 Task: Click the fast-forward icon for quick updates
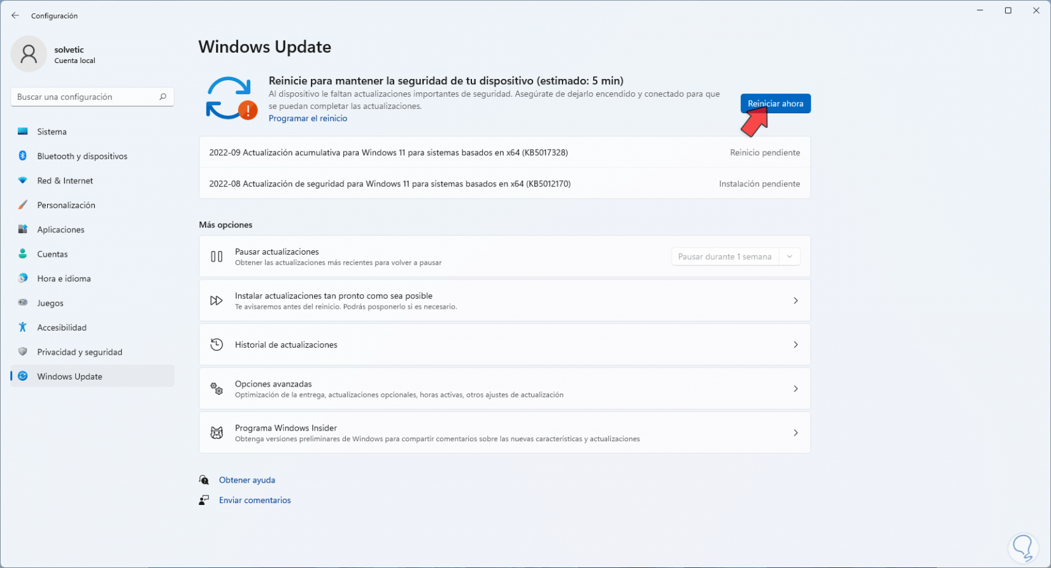(x=217, y=301)
